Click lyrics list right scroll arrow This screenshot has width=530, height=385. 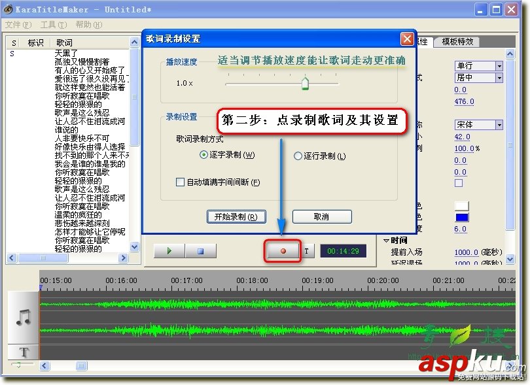[124, 258]
